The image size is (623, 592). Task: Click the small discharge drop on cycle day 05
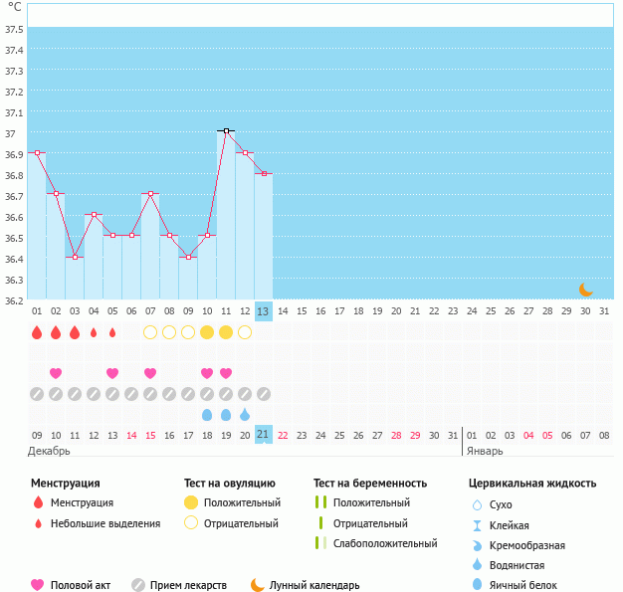(112, 332)
